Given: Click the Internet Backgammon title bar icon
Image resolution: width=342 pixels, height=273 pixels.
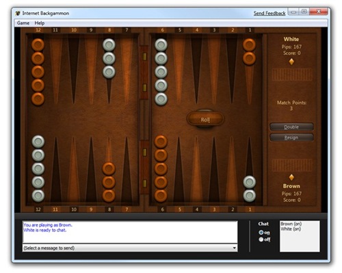Looking at the screenshot, I should pyautogui.click(x=18, y=13).
